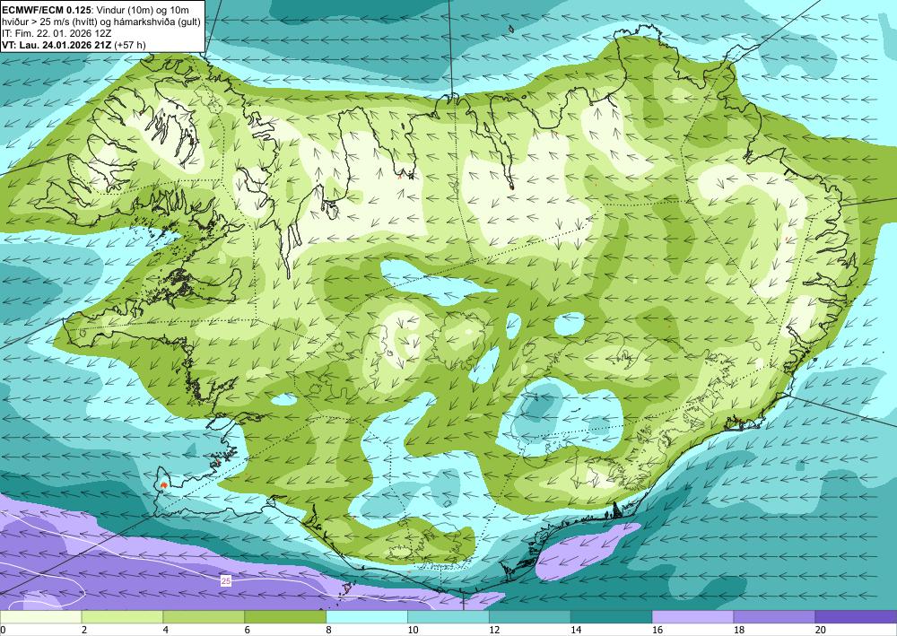
Task: Click the legend value "8"
Action: [328, 630]
